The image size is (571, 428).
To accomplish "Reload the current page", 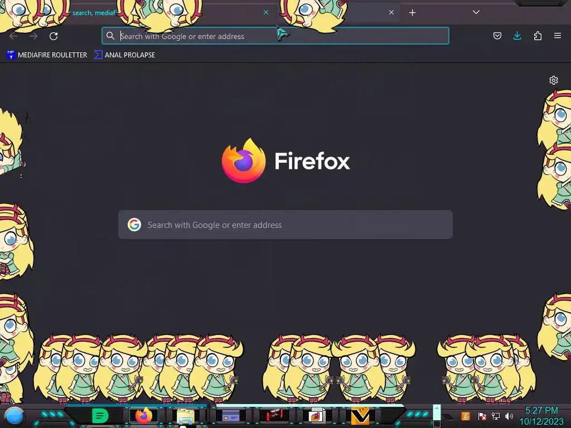I will 54,36.
